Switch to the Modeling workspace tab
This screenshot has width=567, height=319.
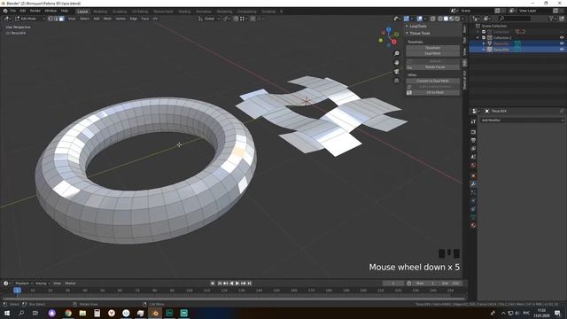point(100,12)
